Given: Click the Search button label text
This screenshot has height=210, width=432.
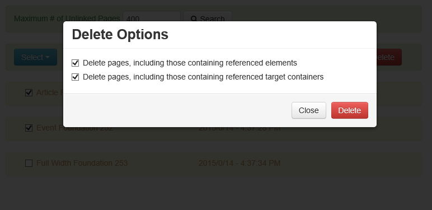Looking at the screenshot, I should tap(213, 18).
